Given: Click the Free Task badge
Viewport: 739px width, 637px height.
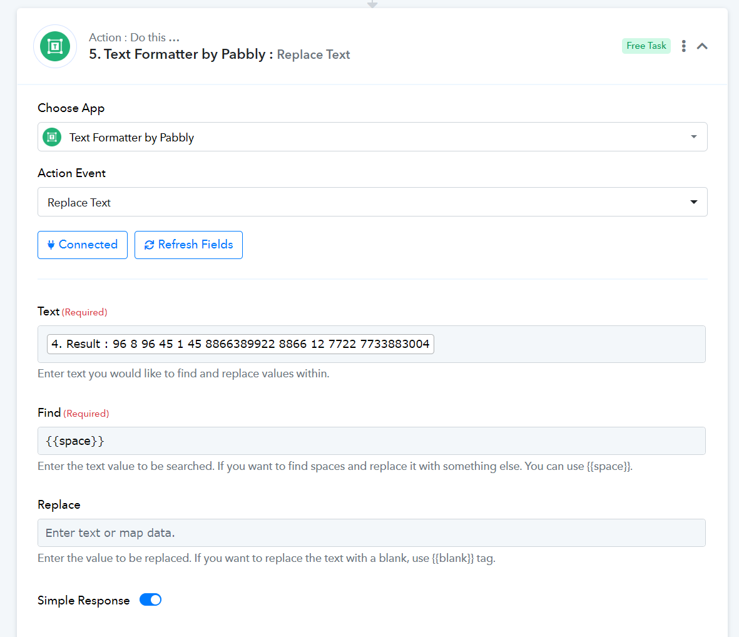Looking at the screenshot, I should 646,46.
